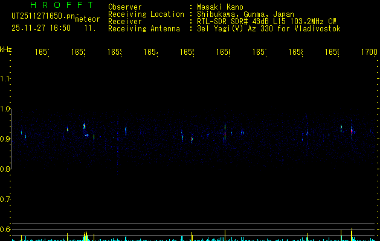Viewport: 380px width, 241px height.
Task: Click receiver text RTL-SDR SDR# 43dB L15 103.2MHz CW
Action: tap(266, 22)
